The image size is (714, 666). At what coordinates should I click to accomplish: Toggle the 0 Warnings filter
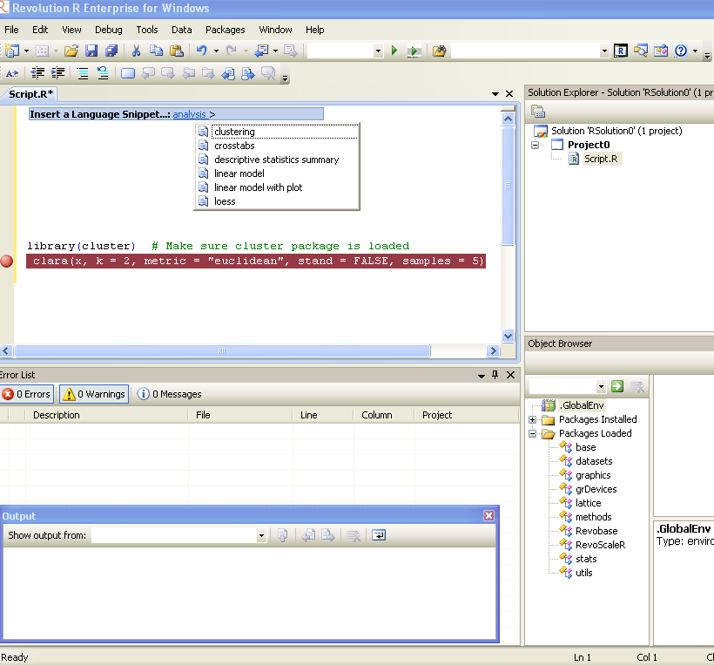point(94,394)
